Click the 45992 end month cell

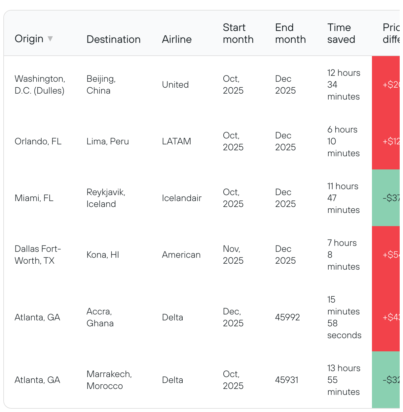pos(287,317)
